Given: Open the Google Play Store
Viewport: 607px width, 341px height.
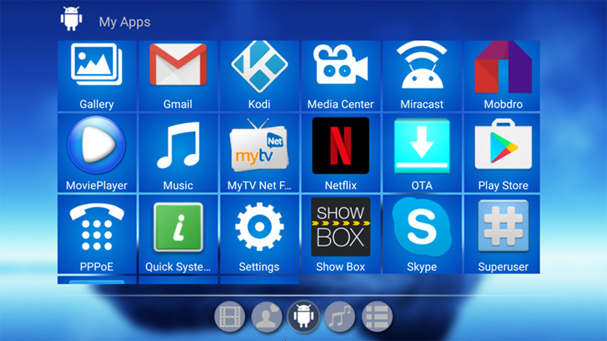Looking at the screenshot, I should point(503,155).
